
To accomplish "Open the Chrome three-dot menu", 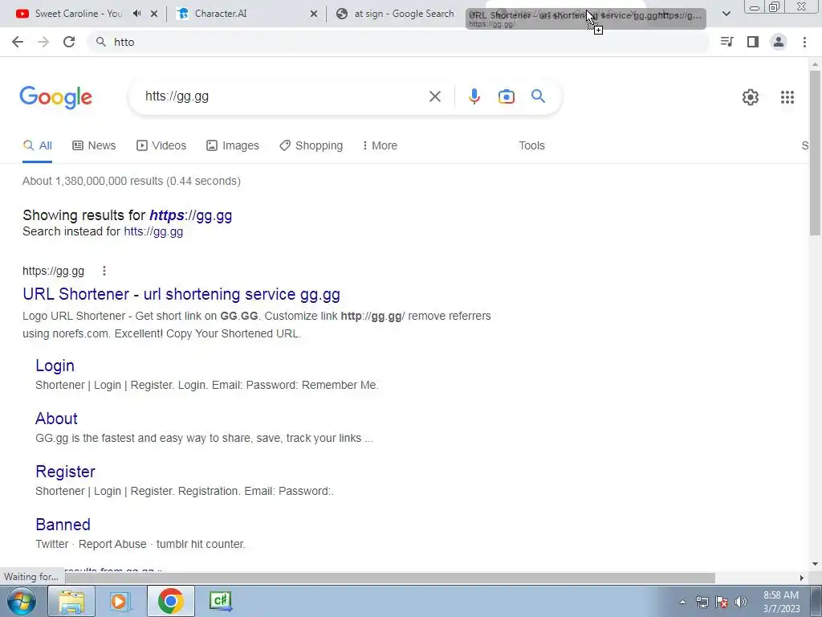I will tap(804, 42).
